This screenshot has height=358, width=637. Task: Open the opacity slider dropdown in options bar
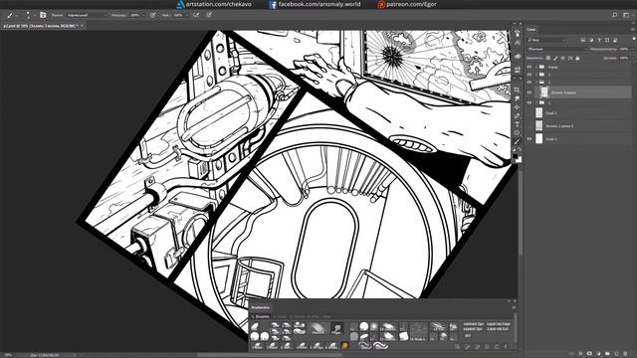tap(143, 15)
